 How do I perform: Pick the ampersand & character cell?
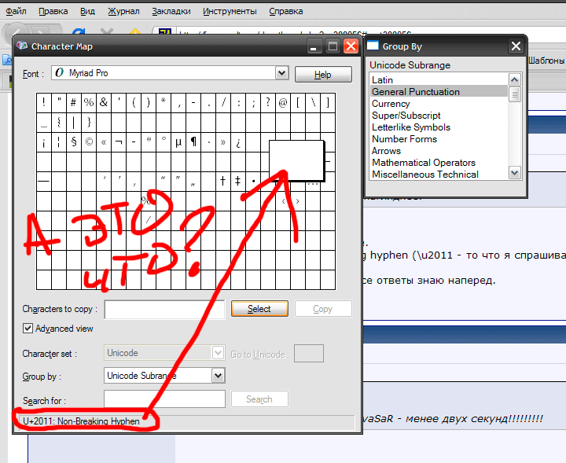coord(104,102)
